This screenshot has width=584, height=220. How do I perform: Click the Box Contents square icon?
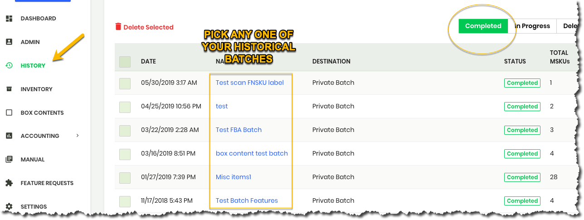pyautogui.click(x=9, y=112)
